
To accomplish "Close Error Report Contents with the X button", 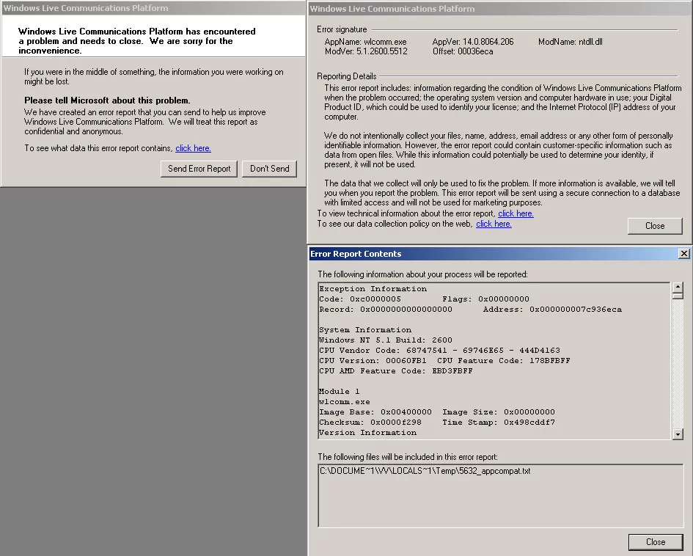I will tap(683, 253).
